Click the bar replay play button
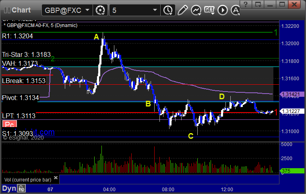306x194 pixels. point(223,10)
